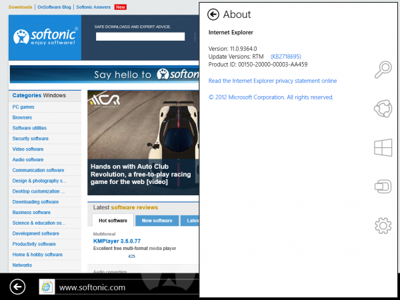
Task: Click the Softonic search input field
Action: point(140,37)
